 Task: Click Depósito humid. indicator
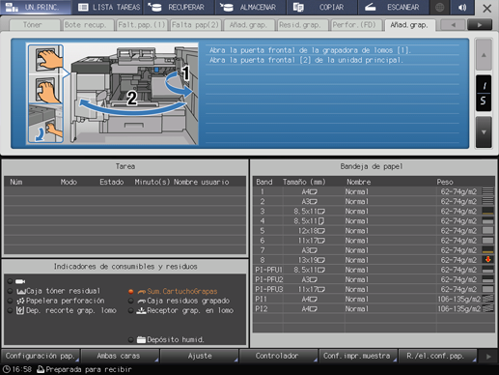pyautogui.click(x=166, y=339)
